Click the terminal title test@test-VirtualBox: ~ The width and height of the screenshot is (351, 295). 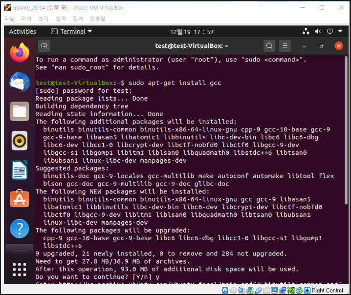192,46
